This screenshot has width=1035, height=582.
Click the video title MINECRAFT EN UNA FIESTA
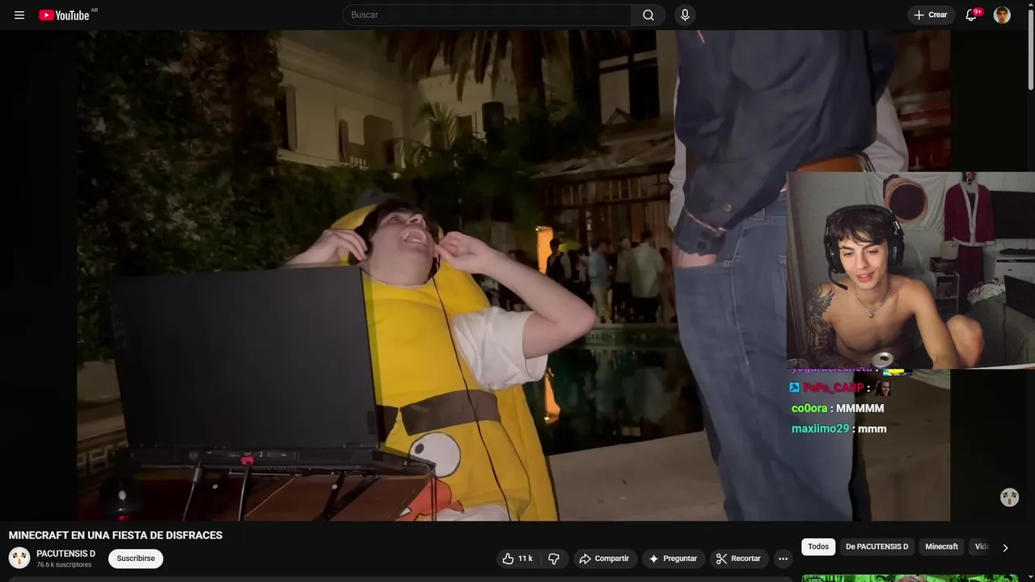[116, 535]
